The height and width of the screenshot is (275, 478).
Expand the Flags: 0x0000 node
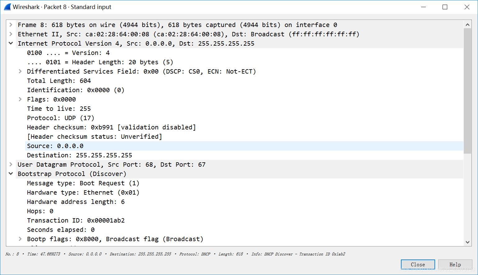(20, 99)
